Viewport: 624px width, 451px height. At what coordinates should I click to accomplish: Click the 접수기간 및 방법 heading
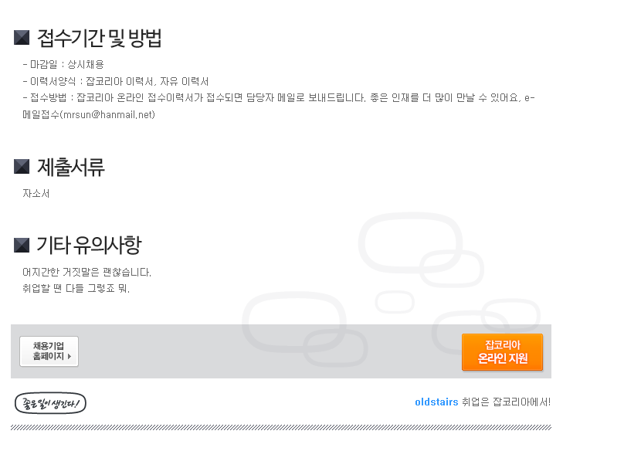[x=99, y=38]
